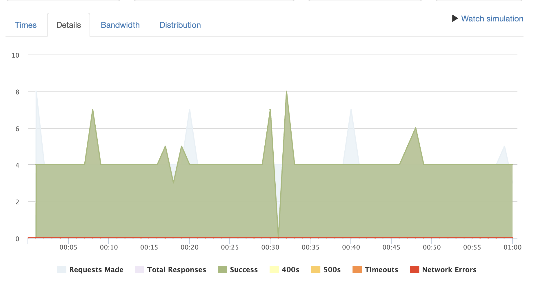The height and width of the screenshot is (286, 538).
Task: Open the Bandwidth tab
Action: [x=120, y=25]
